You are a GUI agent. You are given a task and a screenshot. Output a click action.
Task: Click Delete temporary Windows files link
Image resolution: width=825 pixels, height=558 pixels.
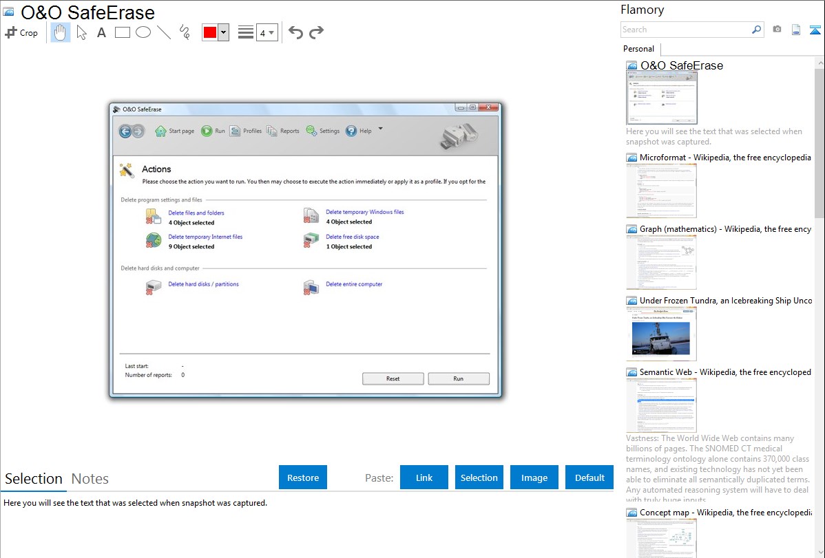tap(364, 212)
